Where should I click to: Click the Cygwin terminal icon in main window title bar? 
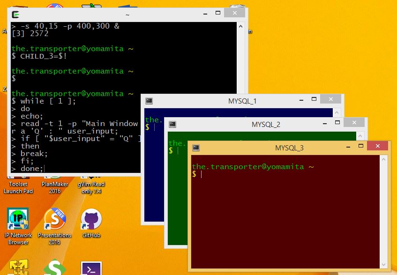15,15
